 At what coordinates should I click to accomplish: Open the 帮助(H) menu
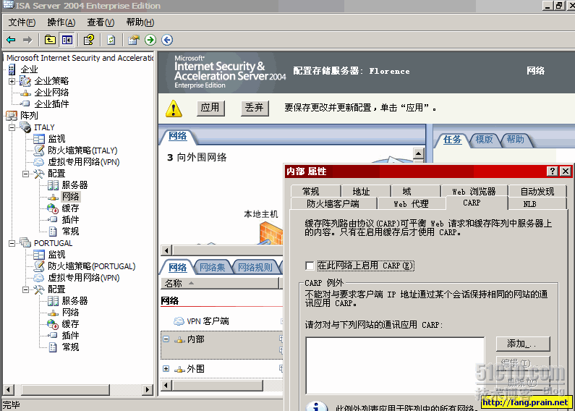pos(140,22)
